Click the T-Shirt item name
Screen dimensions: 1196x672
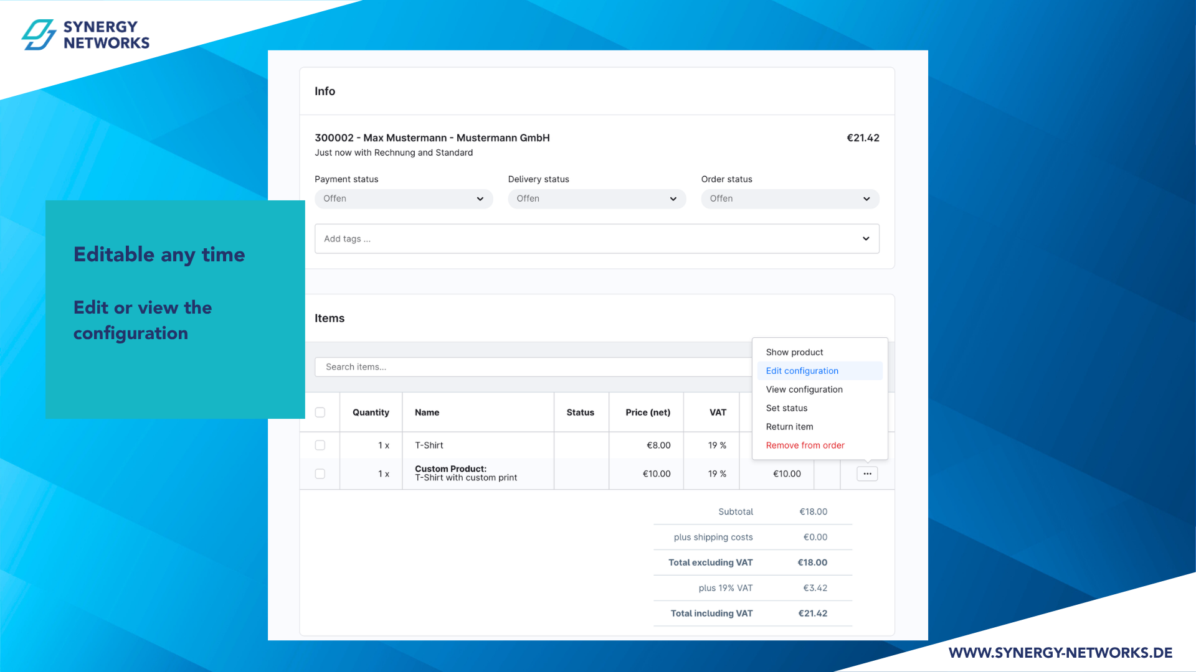(x=429, y=446)
